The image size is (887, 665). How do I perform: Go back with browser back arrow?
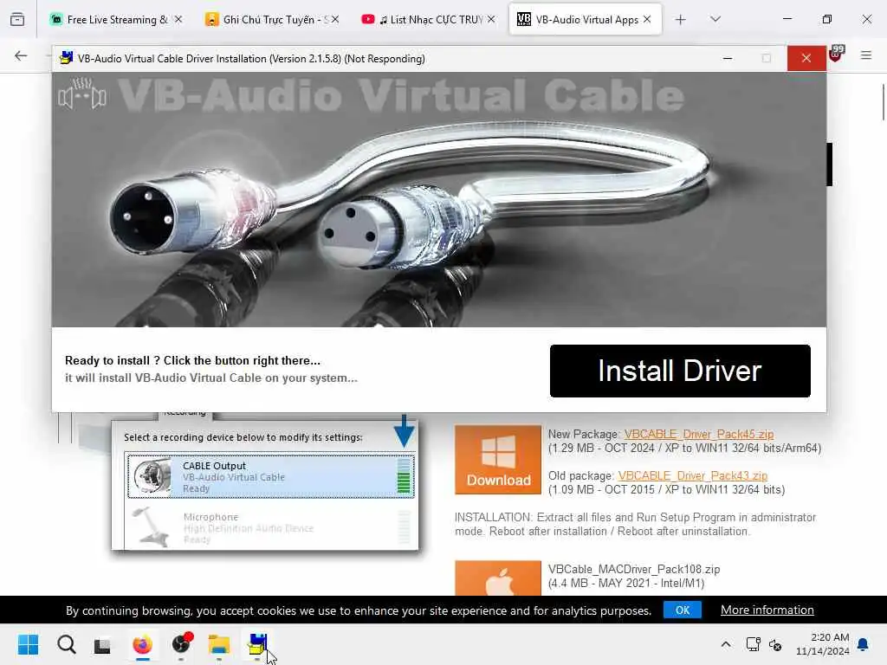pos(21,55)
